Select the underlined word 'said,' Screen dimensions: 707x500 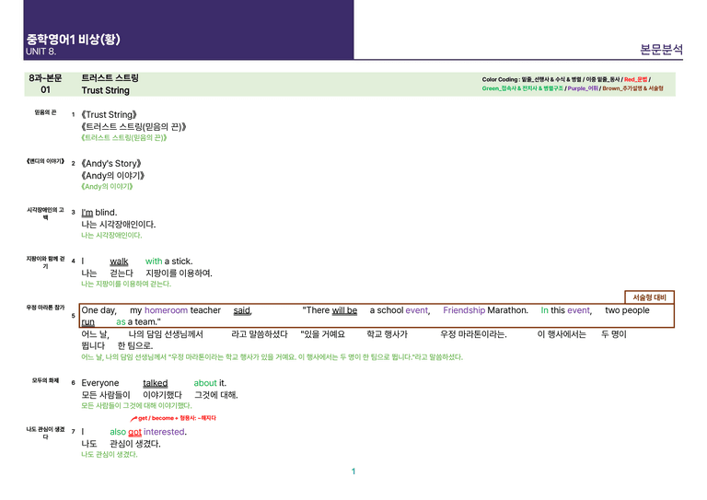(x=243, y=310)
